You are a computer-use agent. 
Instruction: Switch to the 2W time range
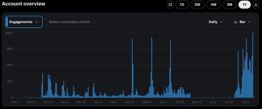point(197,5)
